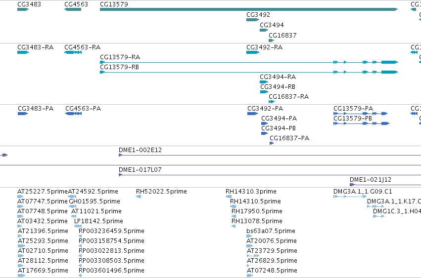Image resolution: width=421 pixels, height=278 pixels.
Task: Select EST AT07748.5prime label
Action: point(43,211)
